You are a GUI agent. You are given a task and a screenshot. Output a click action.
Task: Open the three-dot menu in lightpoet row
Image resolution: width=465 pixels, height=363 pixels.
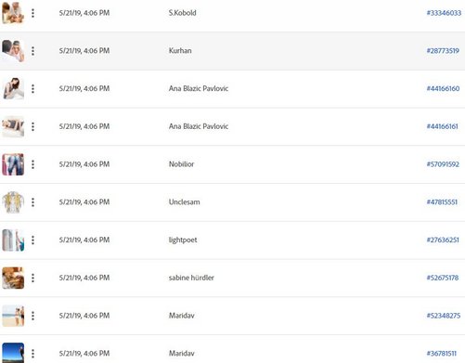(32, 240)
